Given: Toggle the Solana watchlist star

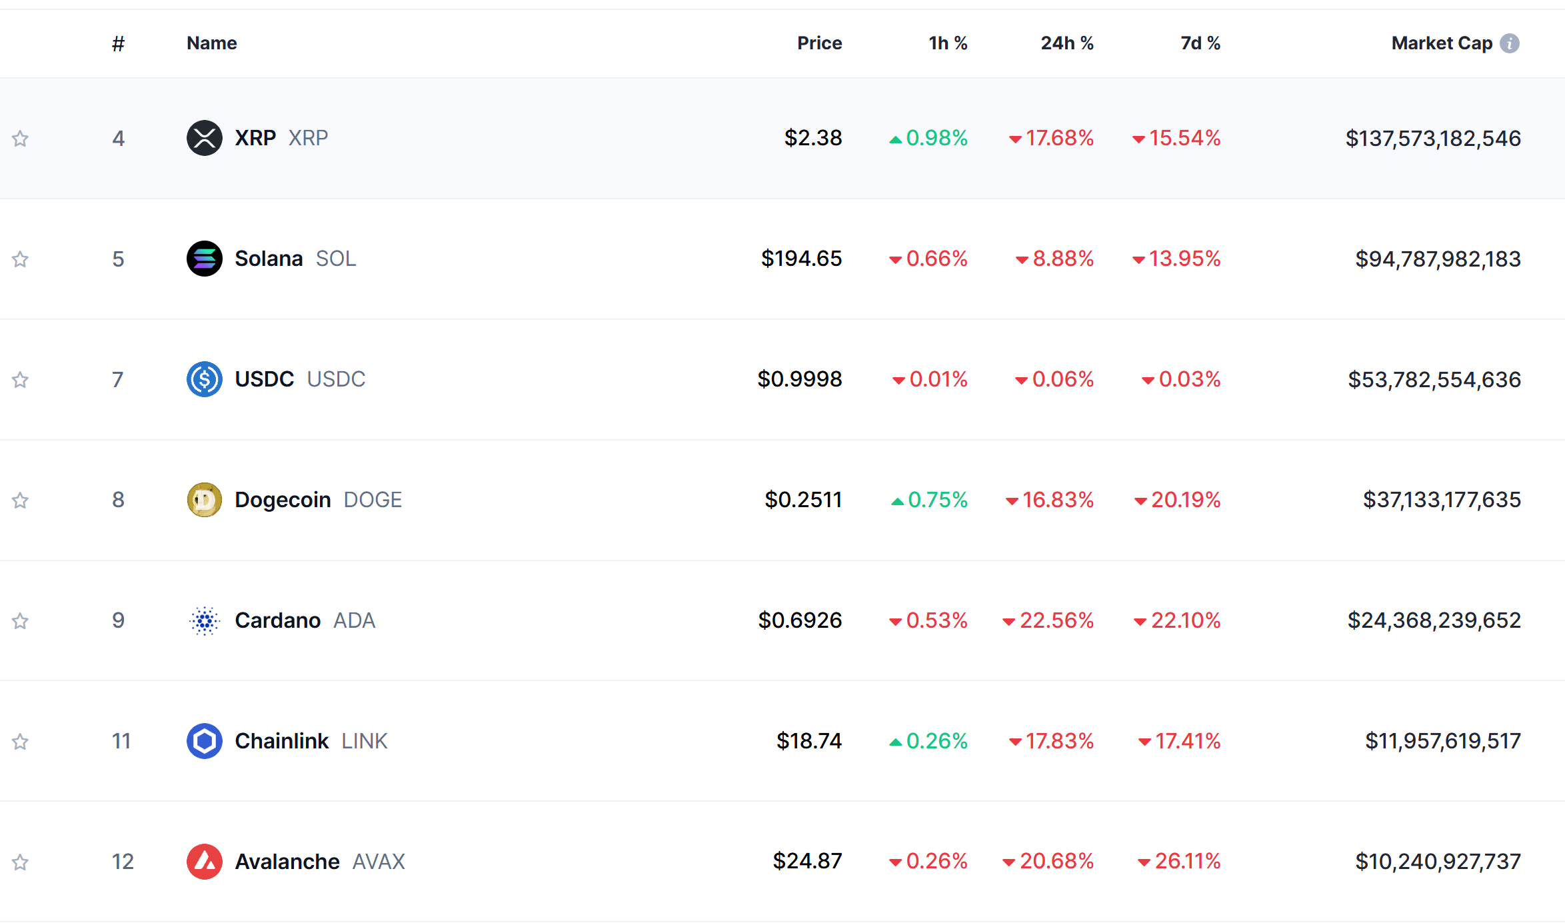Looking at the screenshot, I should 21,259.
